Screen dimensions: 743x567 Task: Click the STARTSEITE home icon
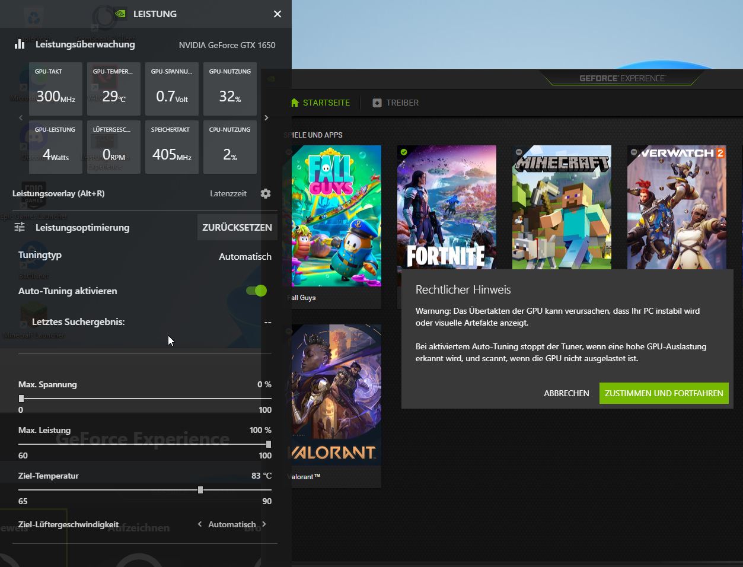(x=295, y=103)
